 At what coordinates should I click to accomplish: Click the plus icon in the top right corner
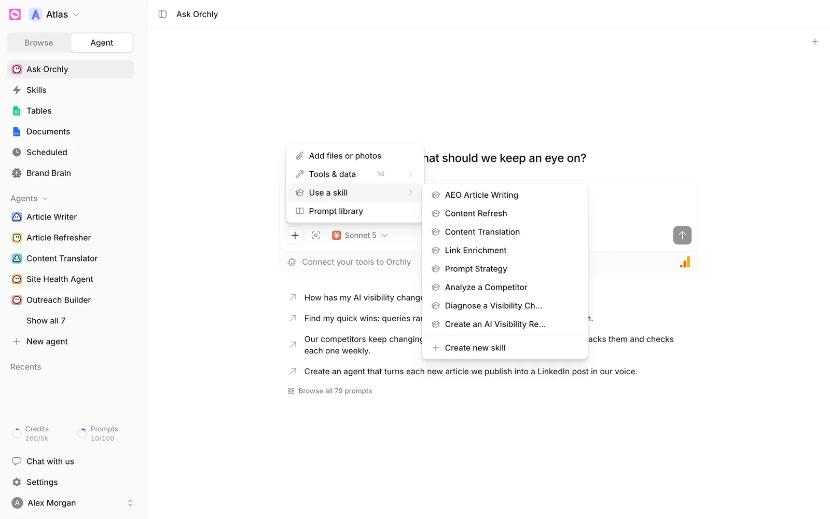click(x=815, y=42)
